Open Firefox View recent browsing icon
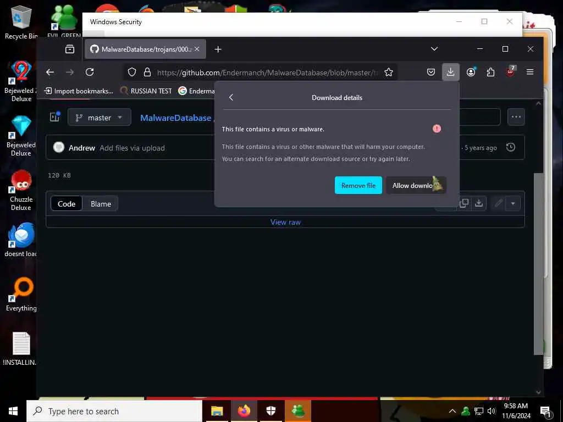563x422 pixels. (70, 49)
